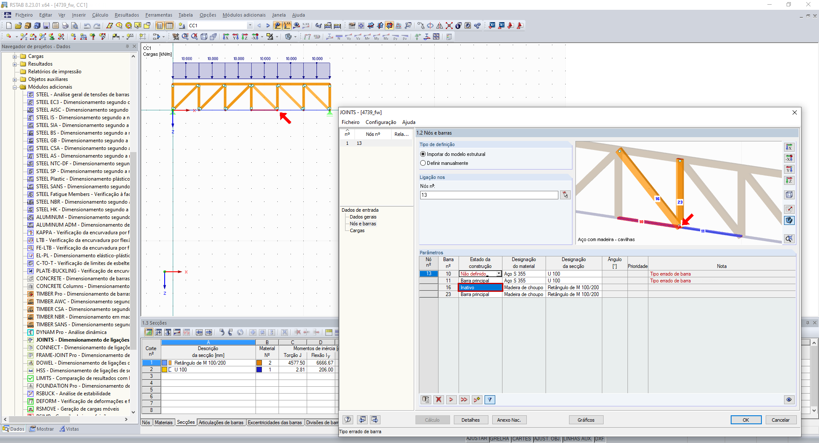Screen dimensions: 819x443
Task: Click the 'Inativo' cell for bar 16
Action: (480, 288)
